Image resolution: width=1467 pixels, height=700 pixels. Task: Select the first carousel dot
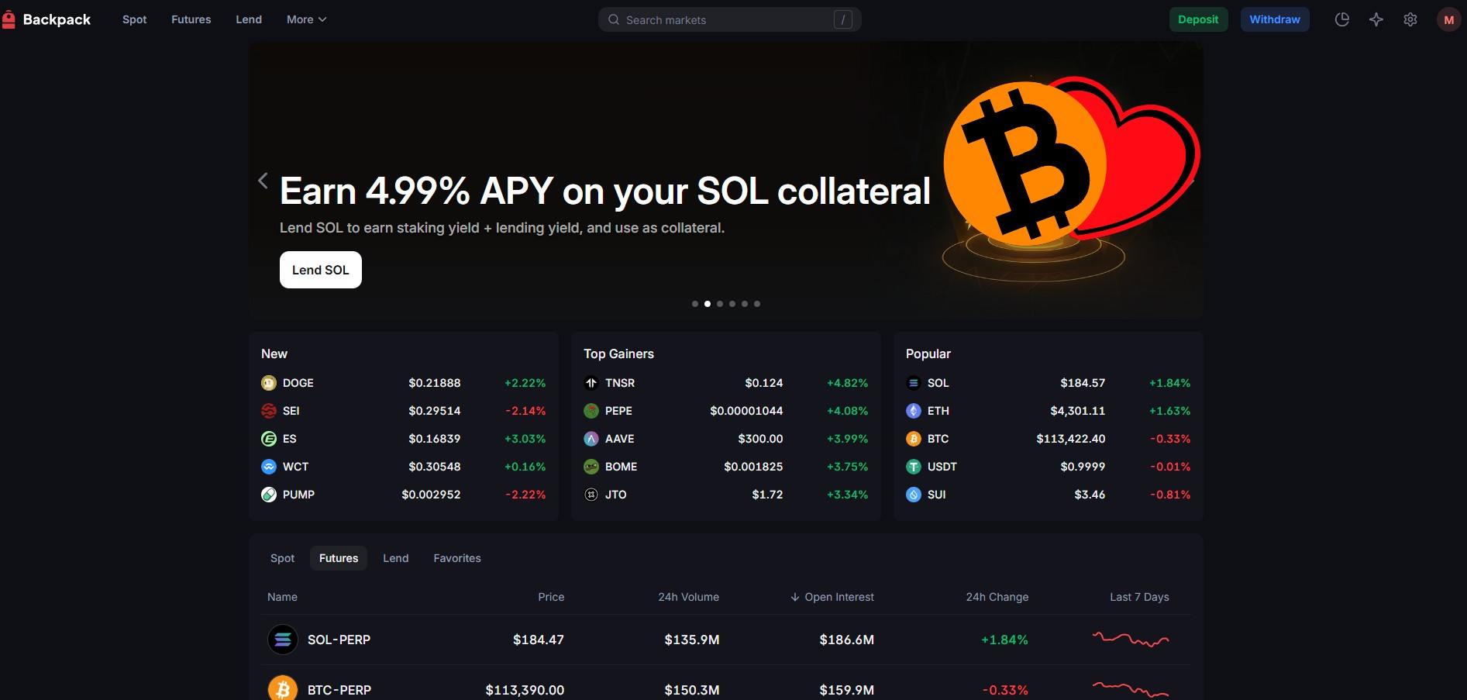point(695,304)
